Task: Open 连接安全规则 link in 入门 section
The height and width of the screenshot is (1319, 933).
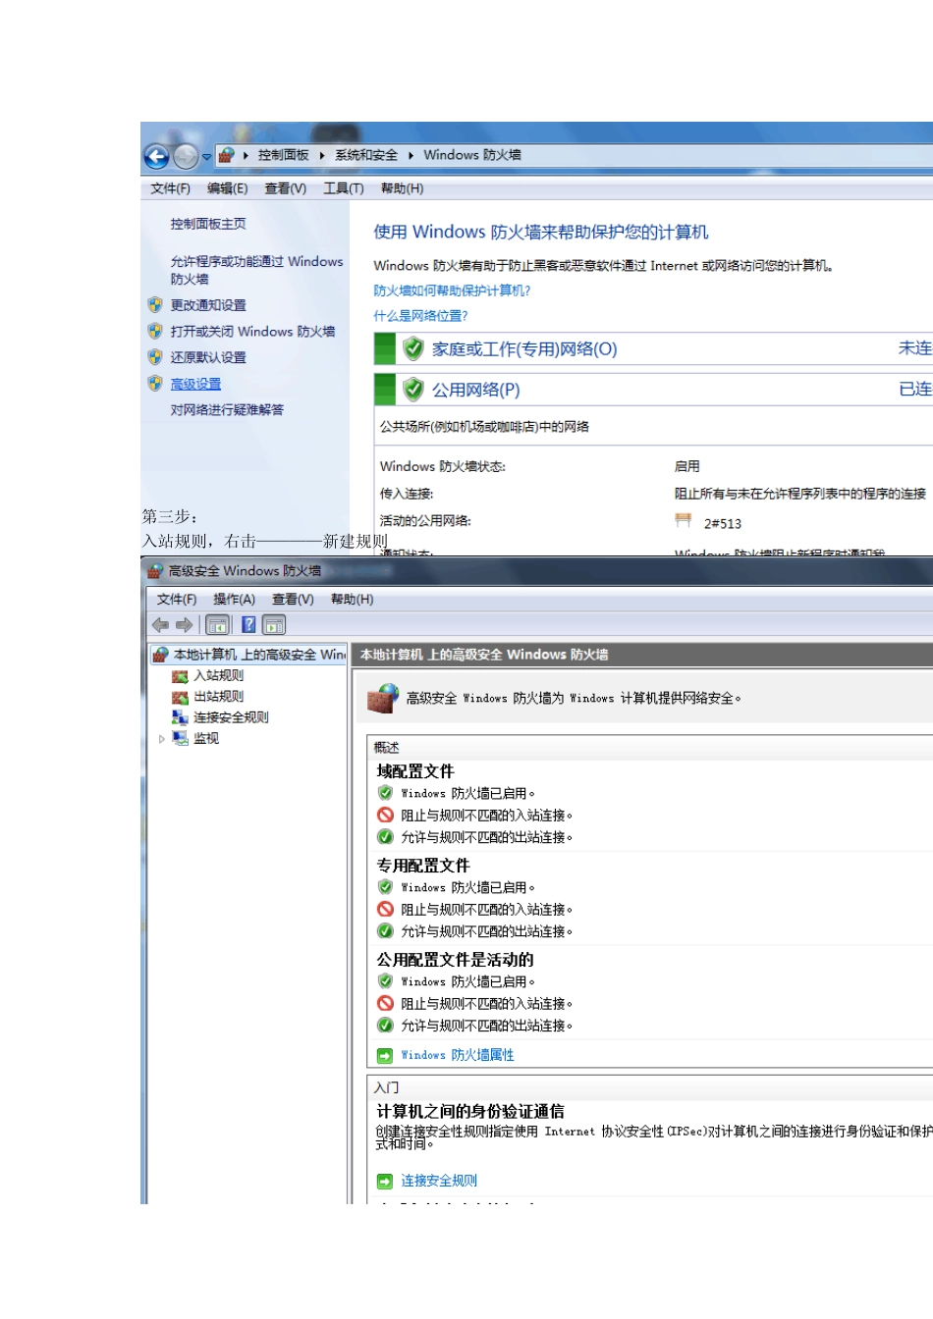Action: 439,1181
